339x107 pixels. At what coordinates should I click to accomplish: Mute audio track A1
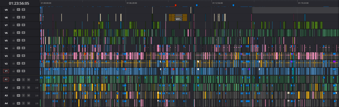29,80
